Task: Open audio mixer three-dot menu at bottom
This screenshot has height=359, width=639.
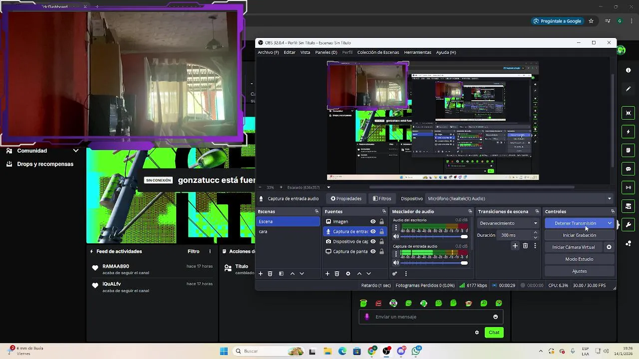Action: pyautogui.click(x=406, y=274)
